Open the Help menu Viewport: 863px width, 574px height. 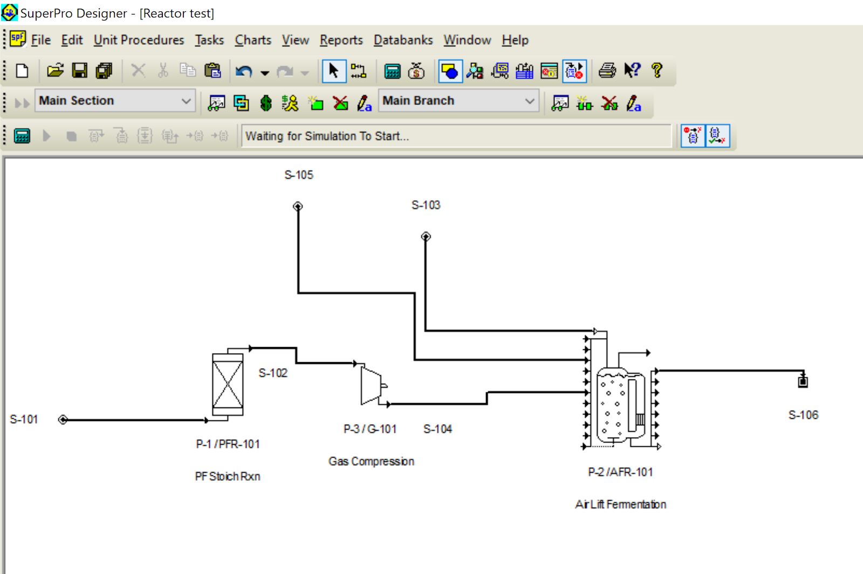(x=515, y=40)
